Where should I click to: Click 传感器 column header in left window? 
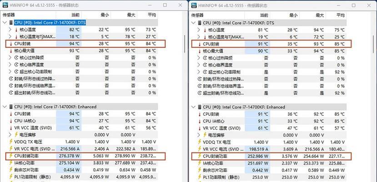(9, 15)
